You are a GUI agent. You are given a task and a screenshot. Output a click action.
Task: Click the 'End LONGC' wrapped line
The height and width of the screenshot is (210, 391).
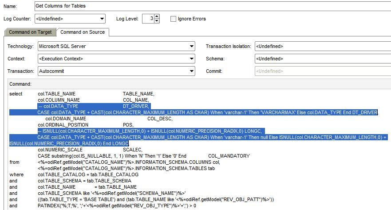(69, 144)
